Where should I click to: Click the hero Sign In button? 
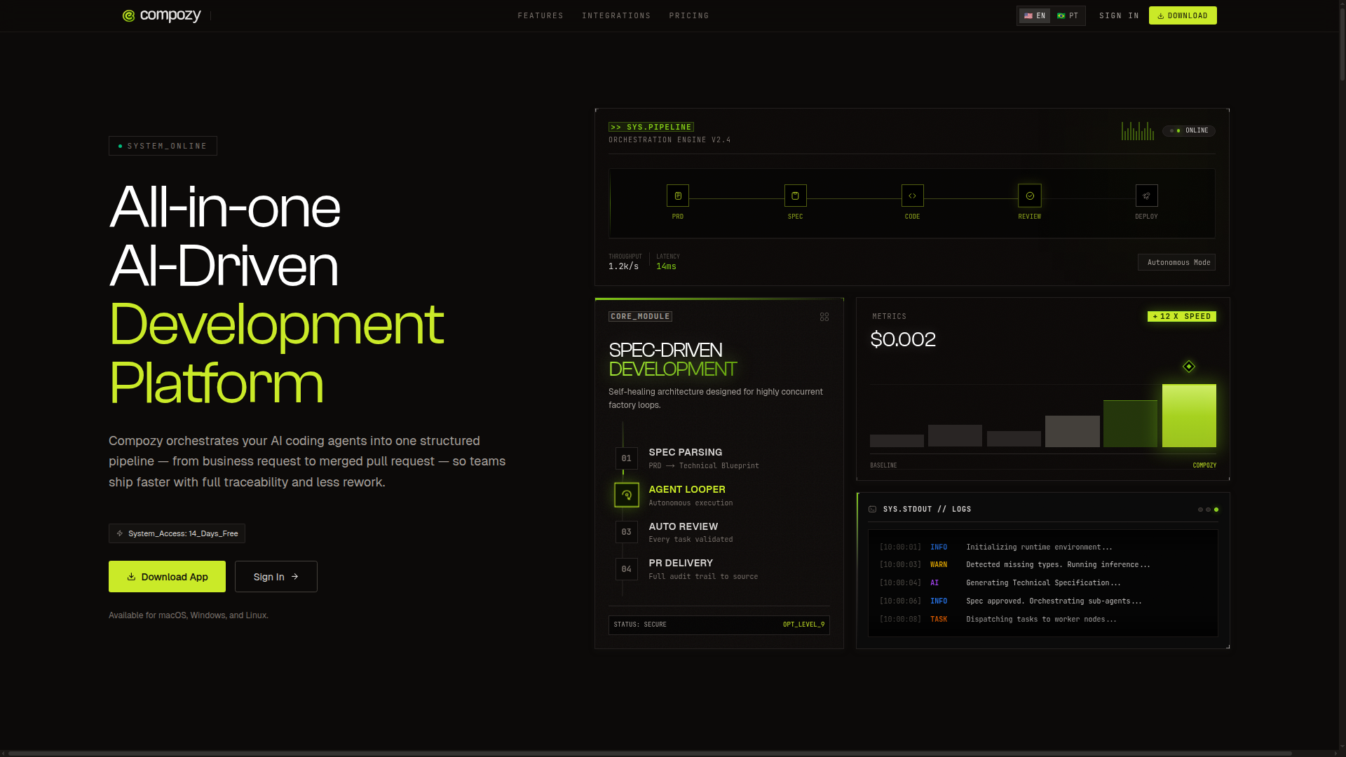(276, 577)
